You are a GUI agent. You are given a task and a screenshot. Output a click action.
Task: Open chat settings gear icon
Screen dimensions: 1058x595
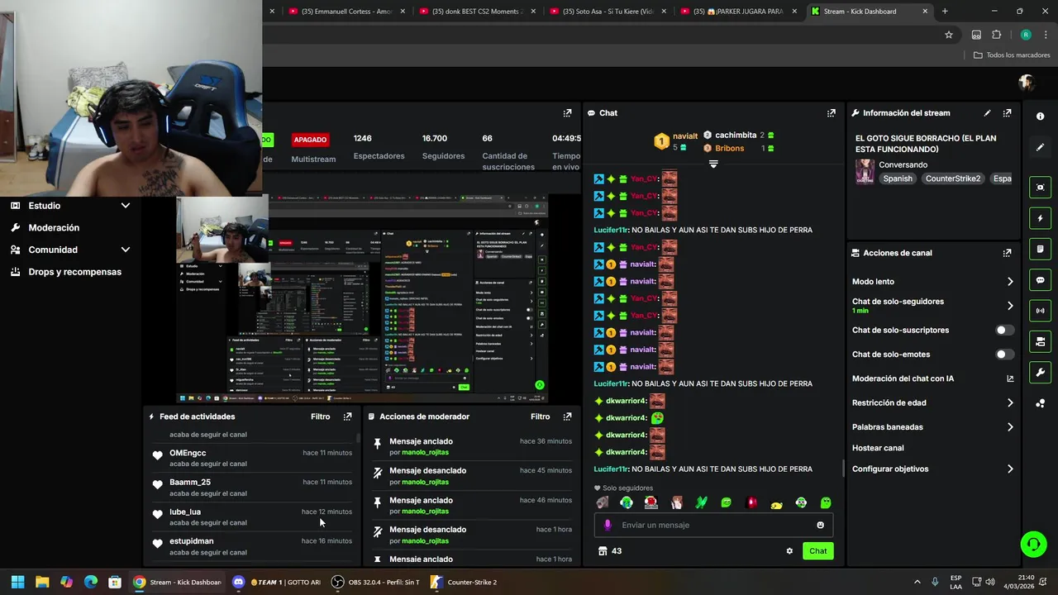coord(789,551)
